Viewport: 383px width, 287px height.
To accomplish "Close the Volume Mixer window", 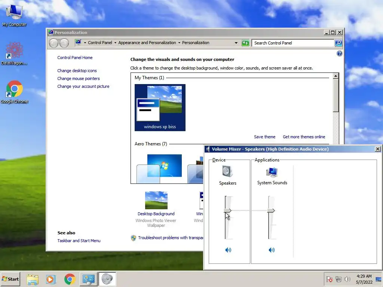I will pos(377,149).
